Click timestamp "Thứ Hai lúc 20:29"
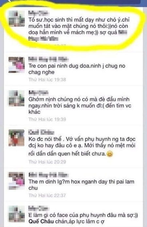 [x=47, y=162]
